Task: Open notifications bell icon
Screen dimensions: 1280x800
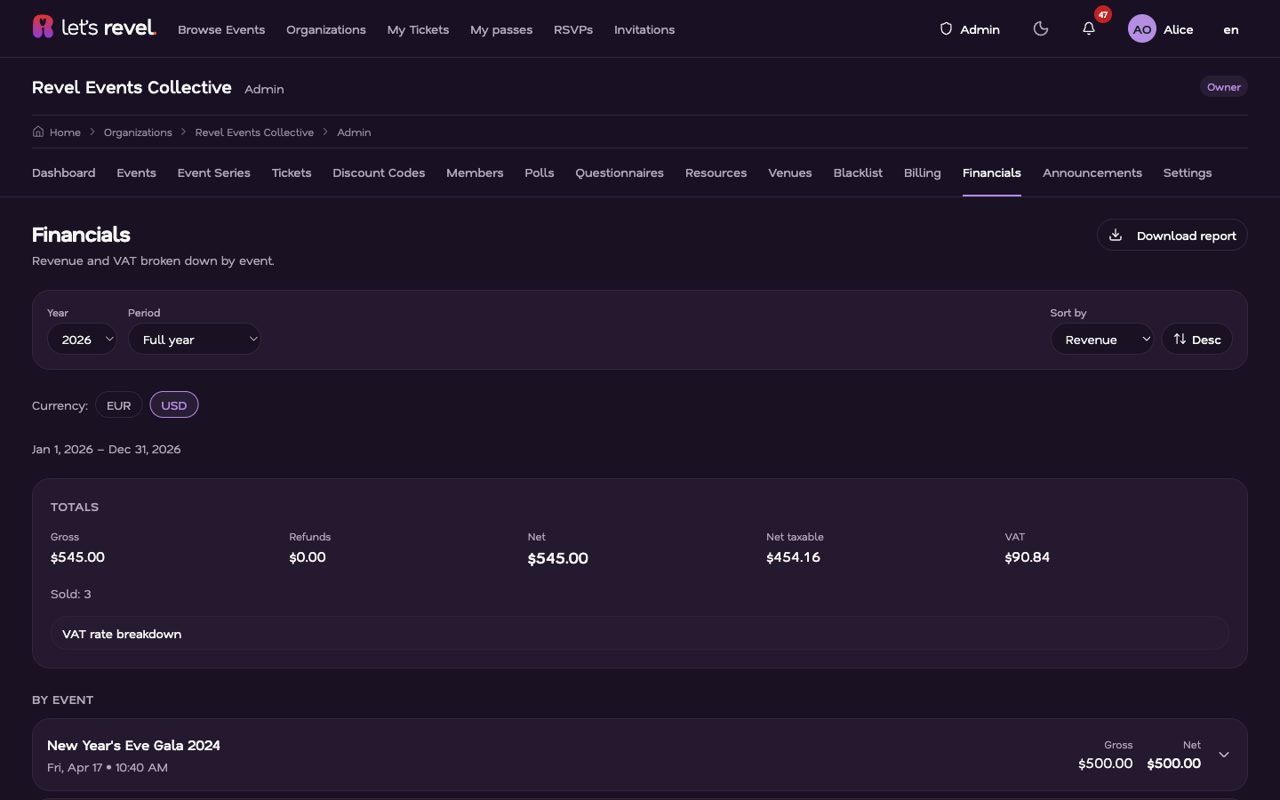Action: coord(1089,29)
